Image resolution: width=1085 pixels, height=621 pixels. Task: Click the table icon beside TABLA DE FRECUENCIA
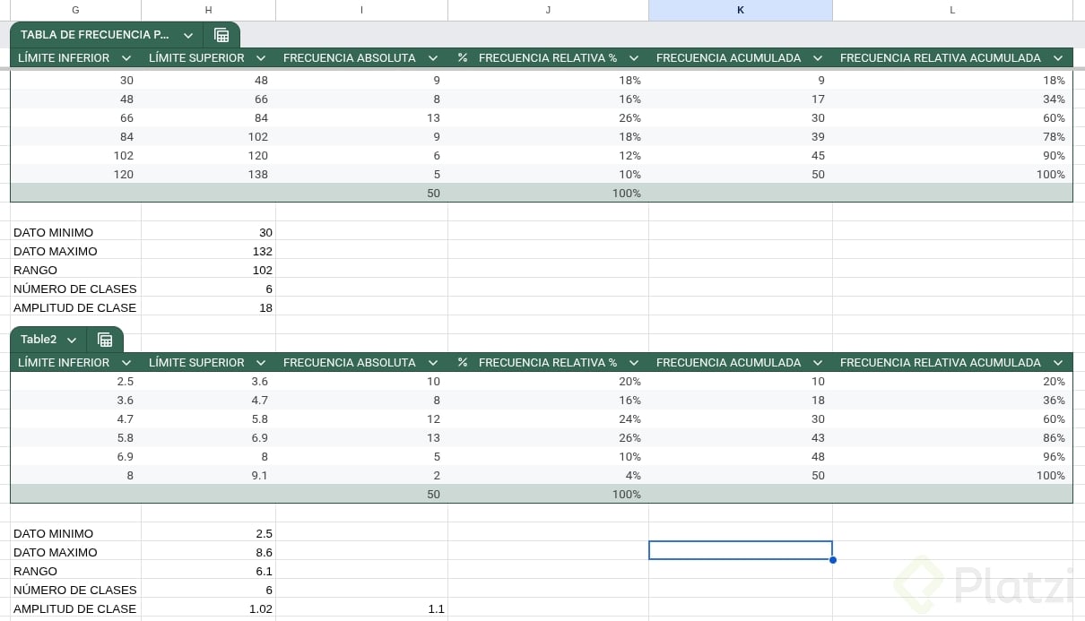(221, 35)
